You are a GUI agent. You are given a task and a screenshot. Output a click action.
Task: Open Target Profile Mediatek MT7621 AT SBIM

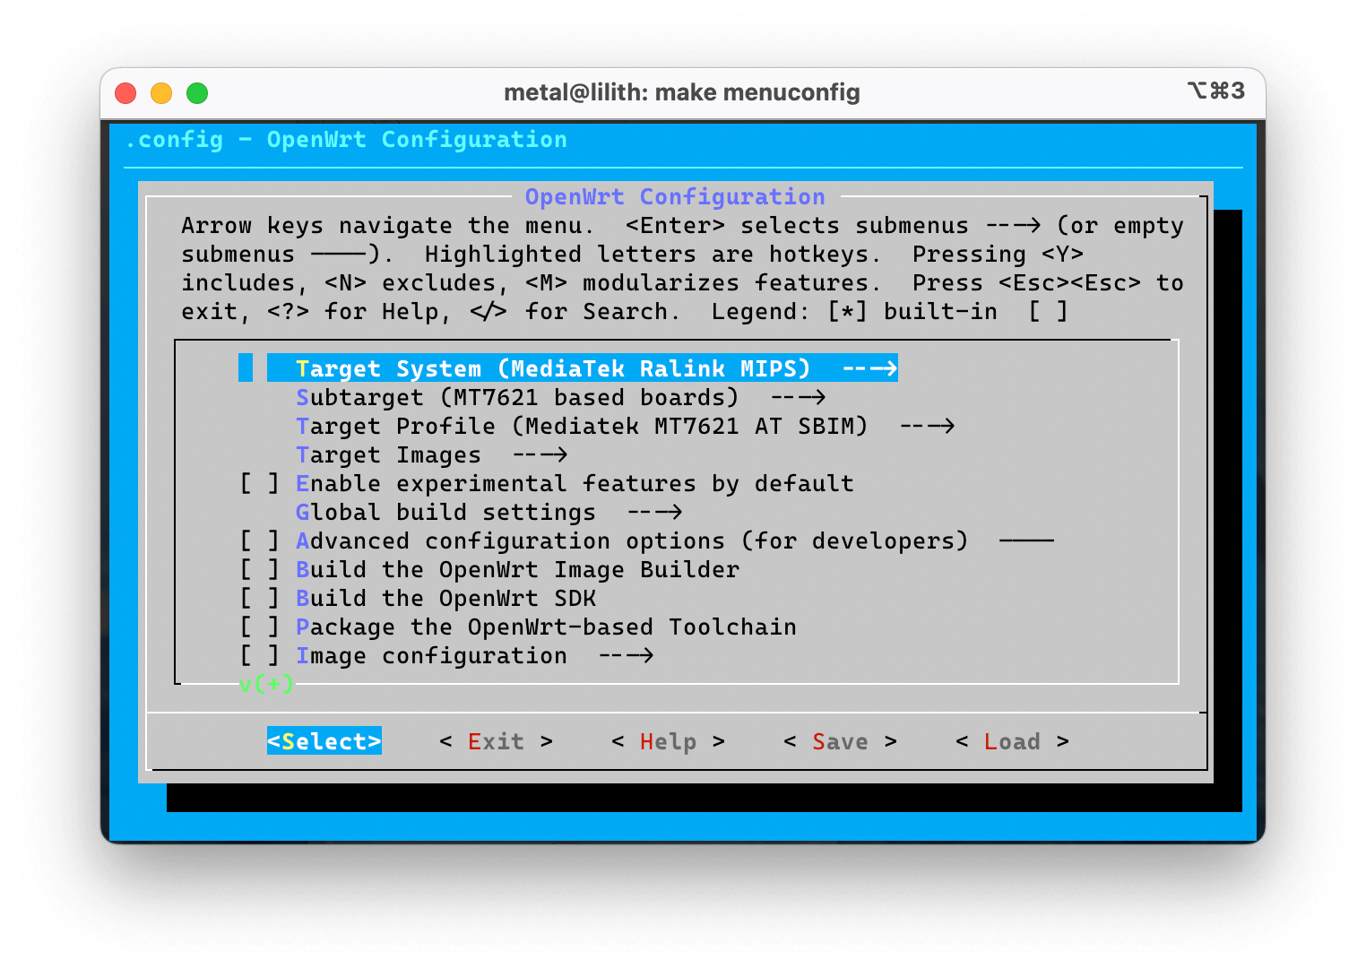[625, 426]
